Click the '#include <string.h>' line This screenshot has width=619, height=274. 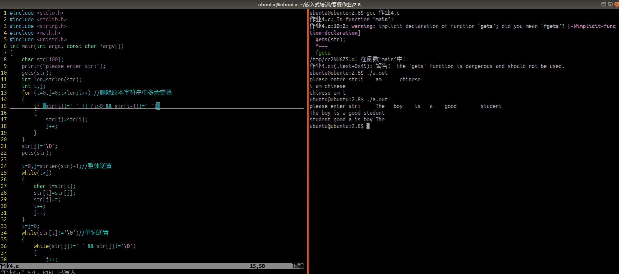38,26
